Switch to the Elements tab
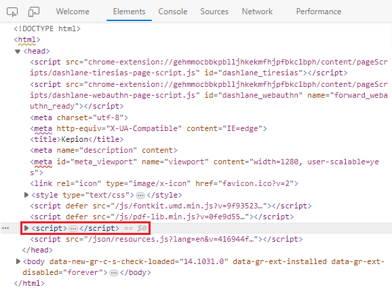392x296 pixels. point(129,12)
